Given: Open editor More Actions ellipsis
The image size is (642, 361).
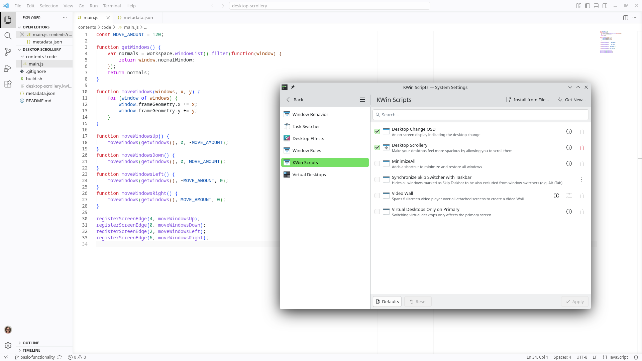Looking at the screenshot, I should pos(634,18).
